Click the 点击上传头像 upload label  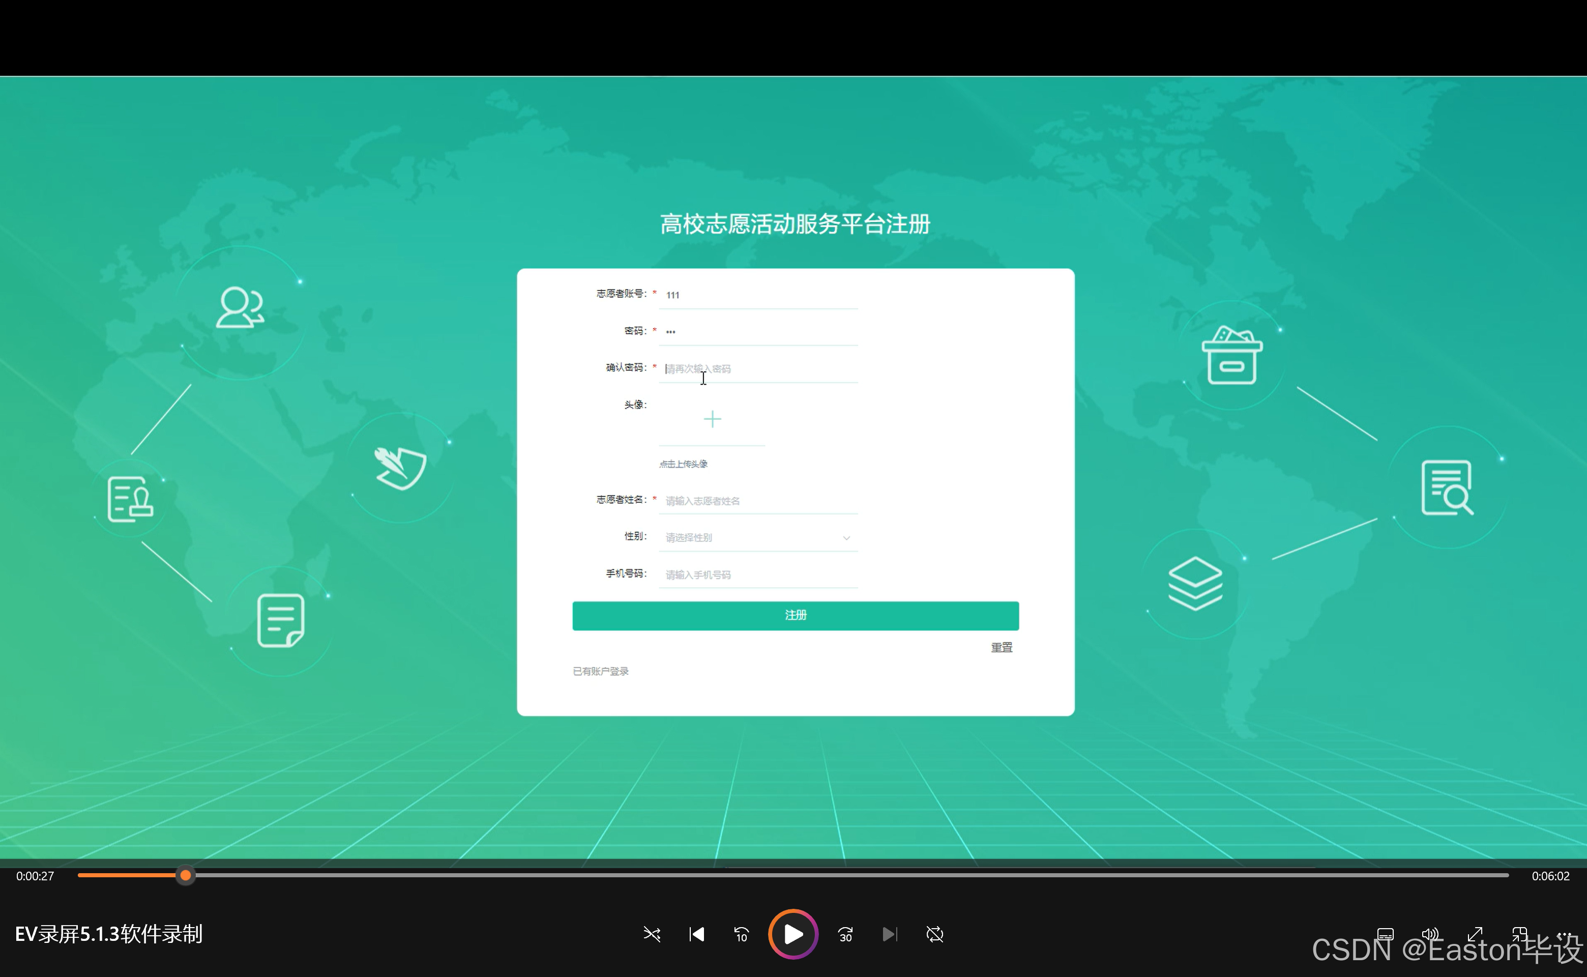pyautogui.click(x=683, y=463)
